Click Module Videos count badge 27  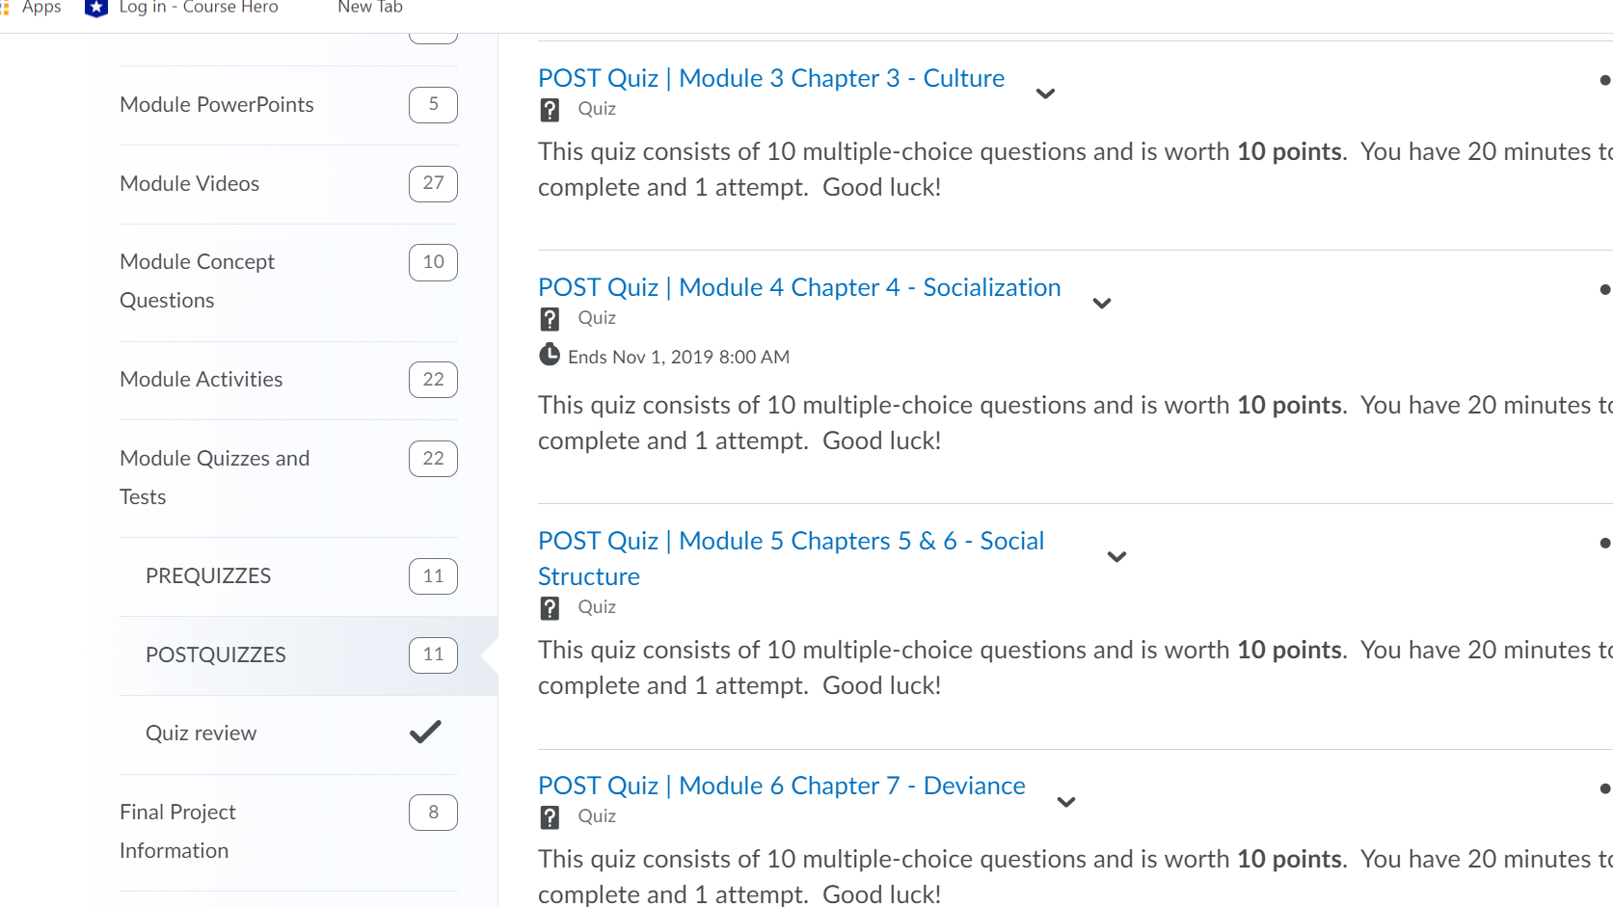(433, 183)
